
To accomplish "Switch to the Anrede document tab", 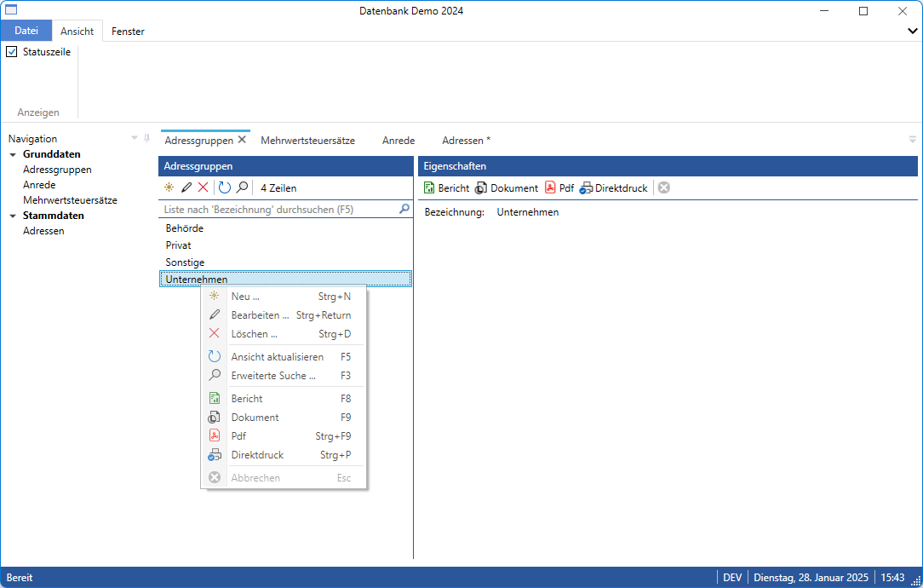I will (398, 141).
